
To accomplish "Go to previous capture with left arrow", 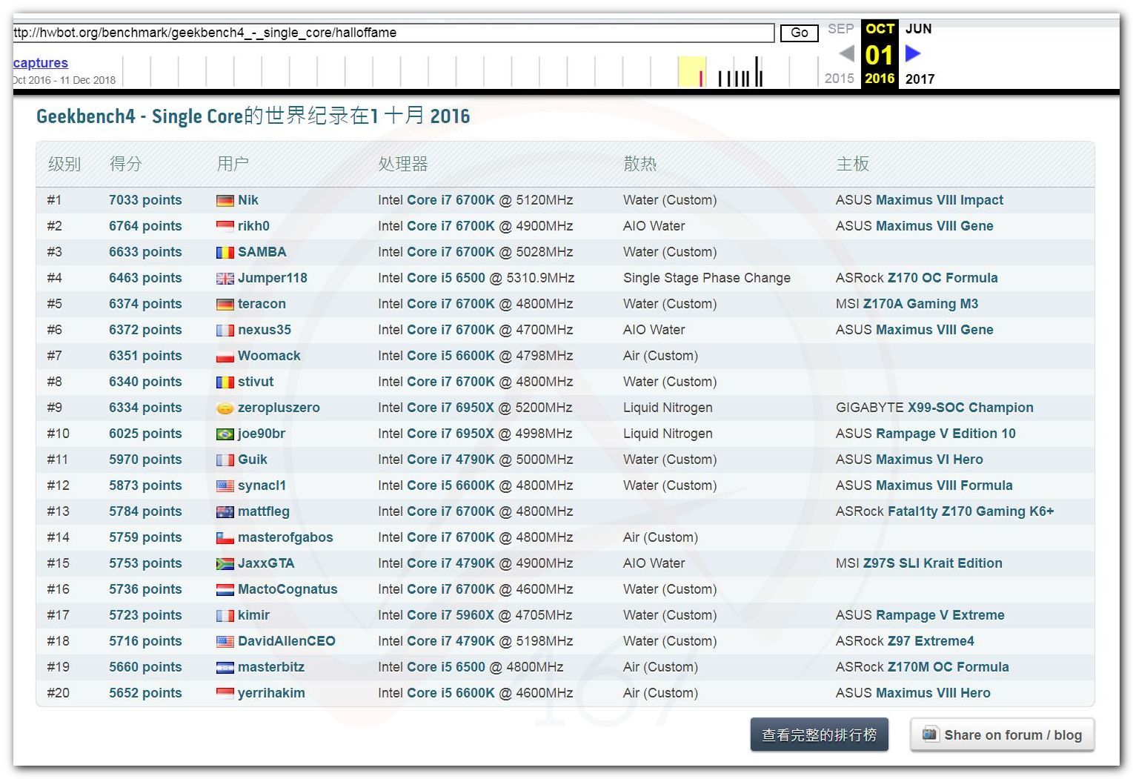I will coord(845,53).
